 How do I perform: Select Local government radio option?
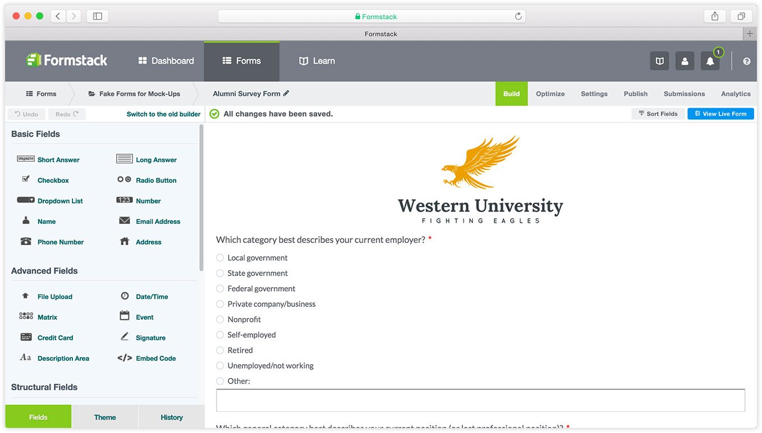(x=220, y=257)
